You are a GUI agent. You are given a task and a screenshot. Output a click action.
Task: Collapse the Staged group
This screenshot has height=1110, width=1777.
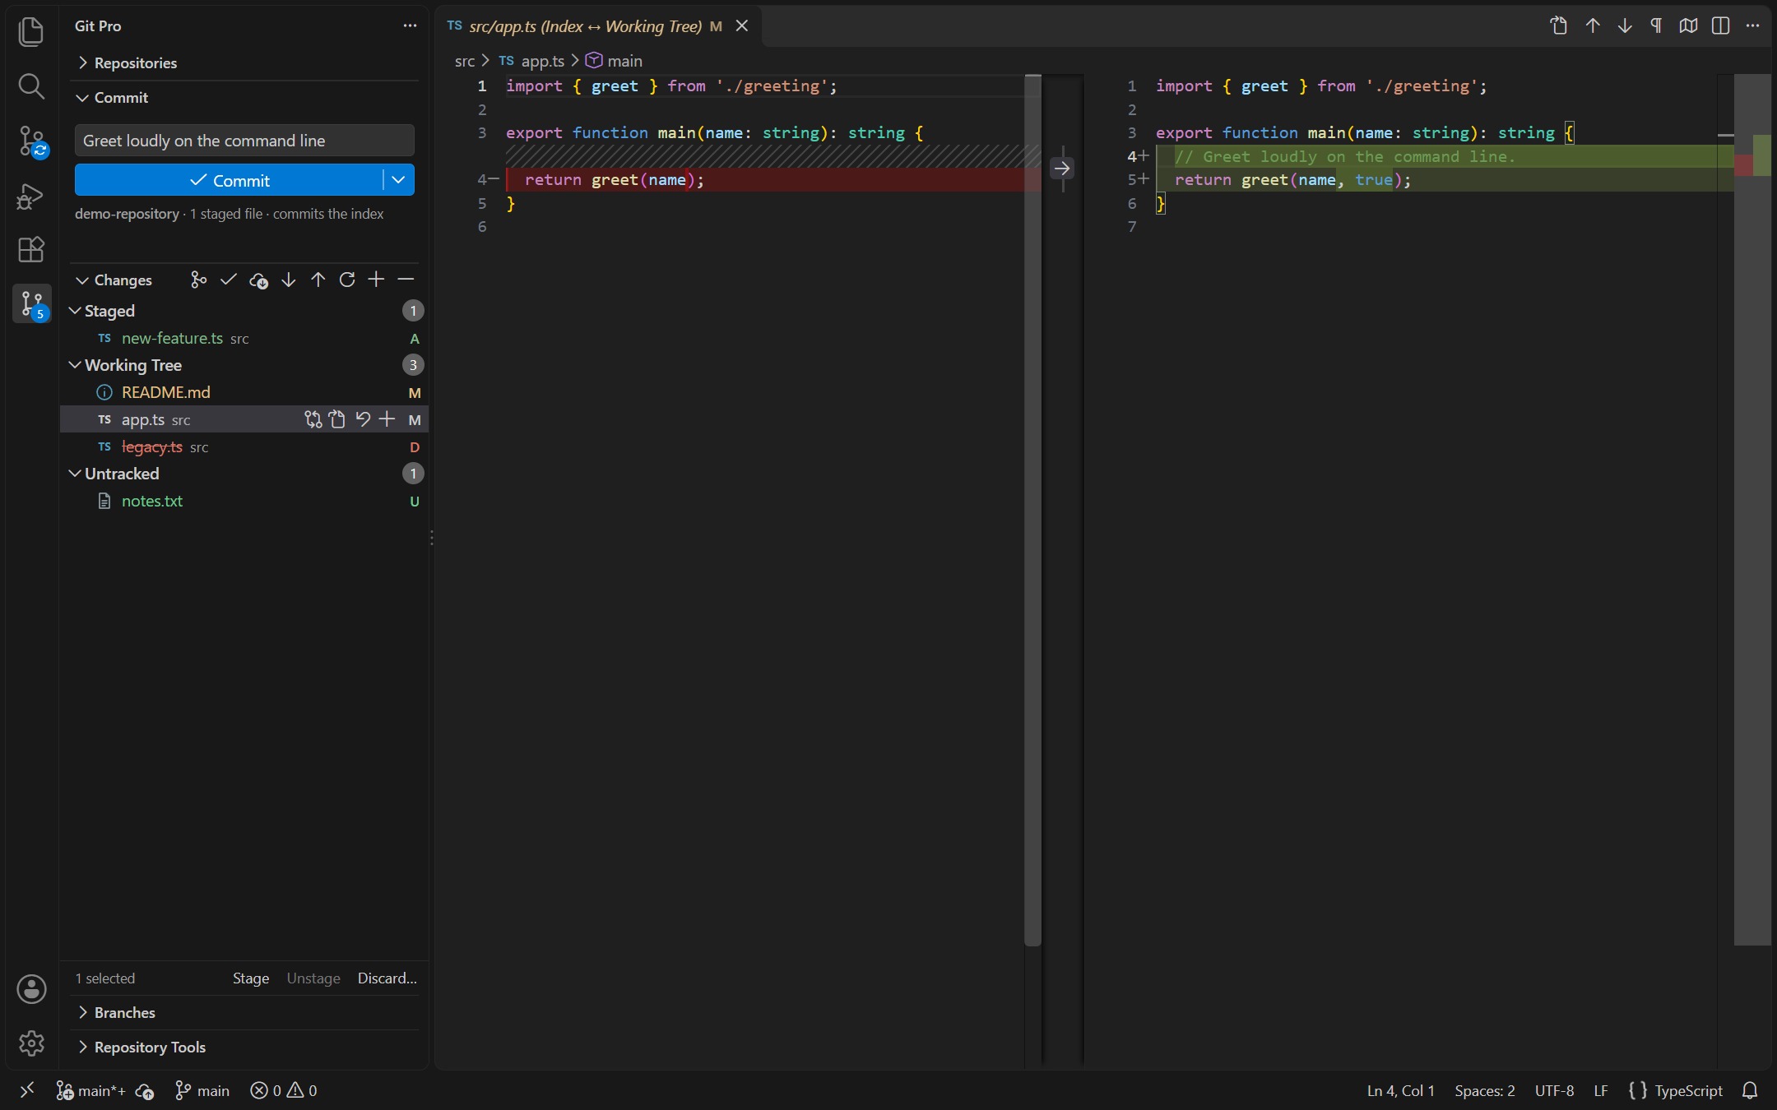[x=244, y=311]
